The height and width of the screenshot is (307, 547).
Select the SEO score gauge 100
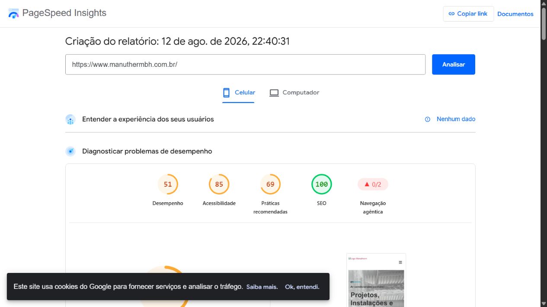(x=322, y=184)
